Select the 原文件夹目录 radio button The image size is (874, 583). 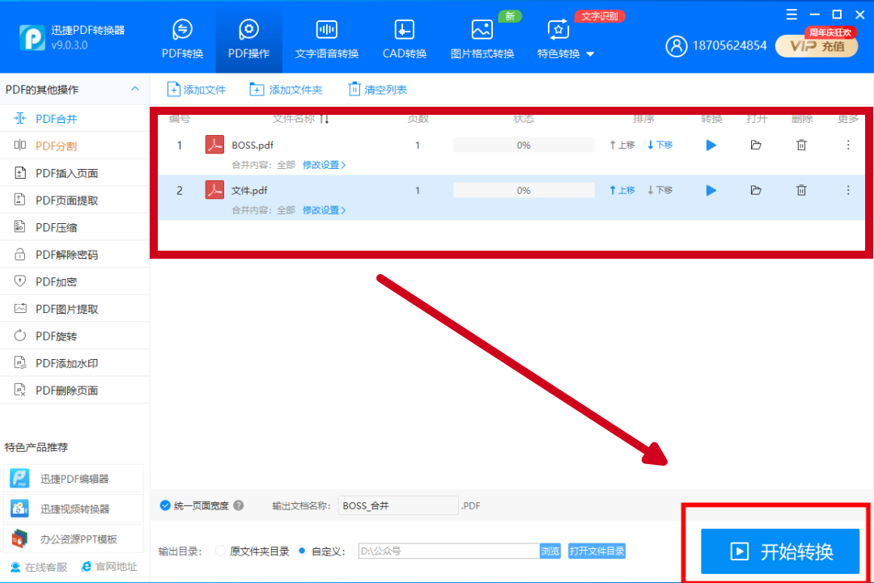point(220,551)
